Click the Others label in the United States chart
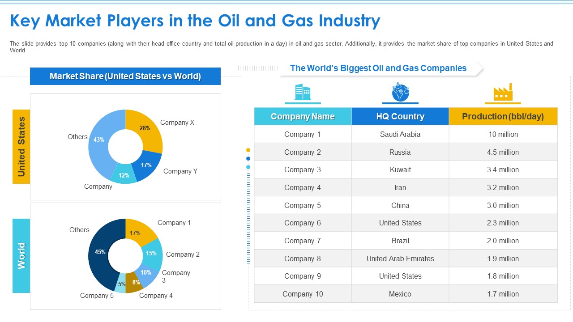 pyautogui.click(x=77, y=137)
